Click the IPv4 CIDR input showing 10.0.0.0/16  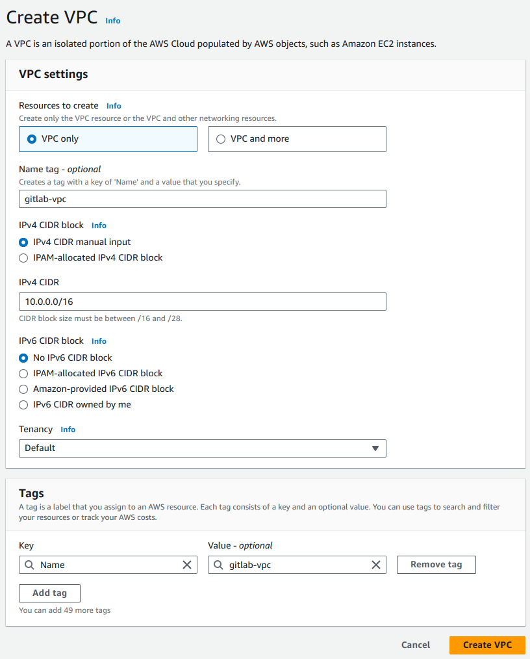pos(202,301)
